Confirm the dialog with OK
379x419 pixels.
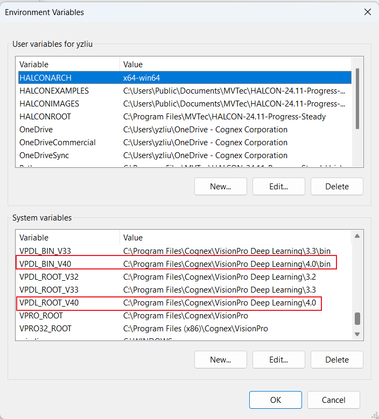(276, 400)
